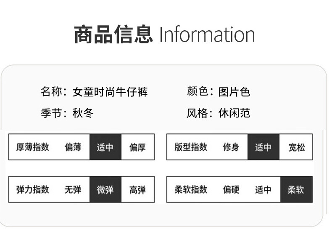Select 偏薄 in the thickness index
This screenshot has height=245, width=332.
[73, 147]
